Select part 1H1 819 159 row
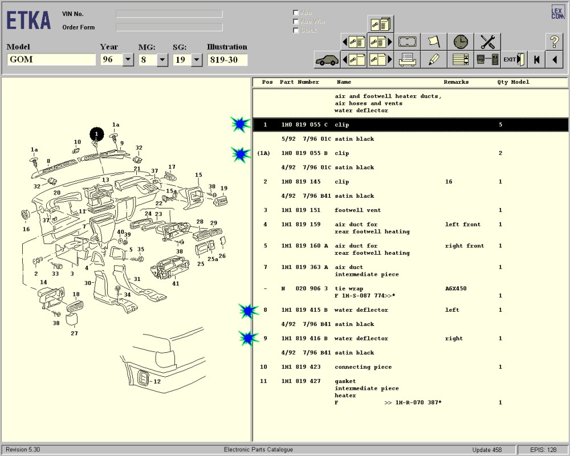Image resolution: width=570 pixels, height=456 pixels. point(410,228)
